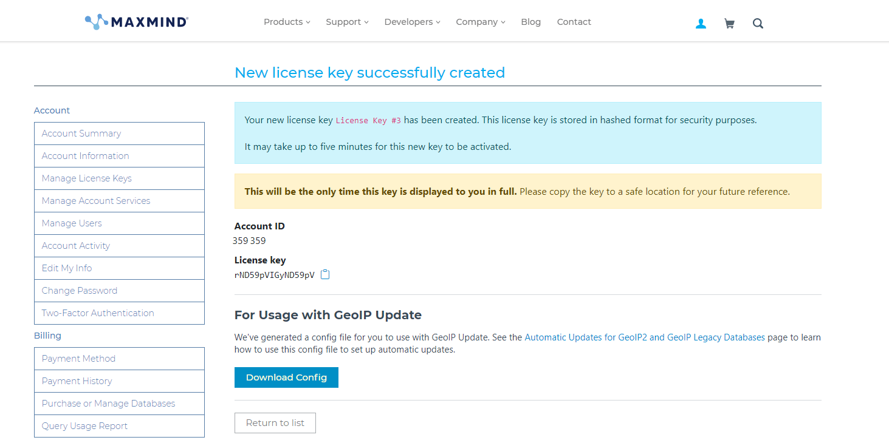View the Query Usage Report
Image resolution: width=889 pixels, height=443 pixels.
click(x=84, y=426)
